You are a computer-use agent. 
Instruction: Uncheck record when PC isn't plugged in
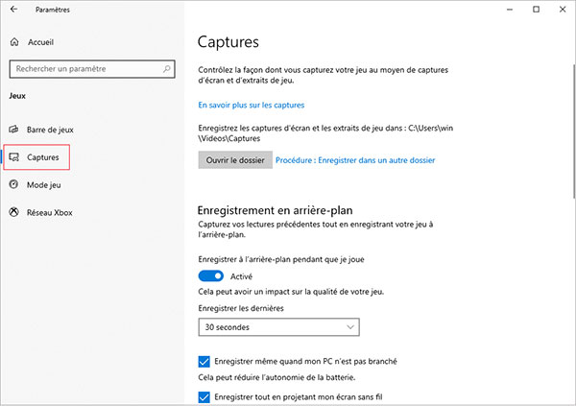coord(203,361)
